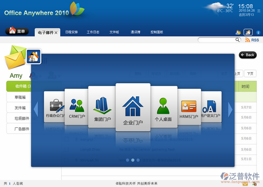Collapse the header with the double-chevron icon
Image resolution: width=263 pixels, height=187 pixels.
coord(258,33)
